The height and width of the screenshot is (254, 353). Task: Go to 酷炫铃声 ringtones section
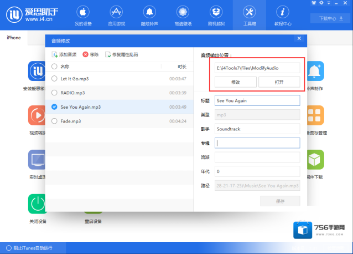click(149, 16)
